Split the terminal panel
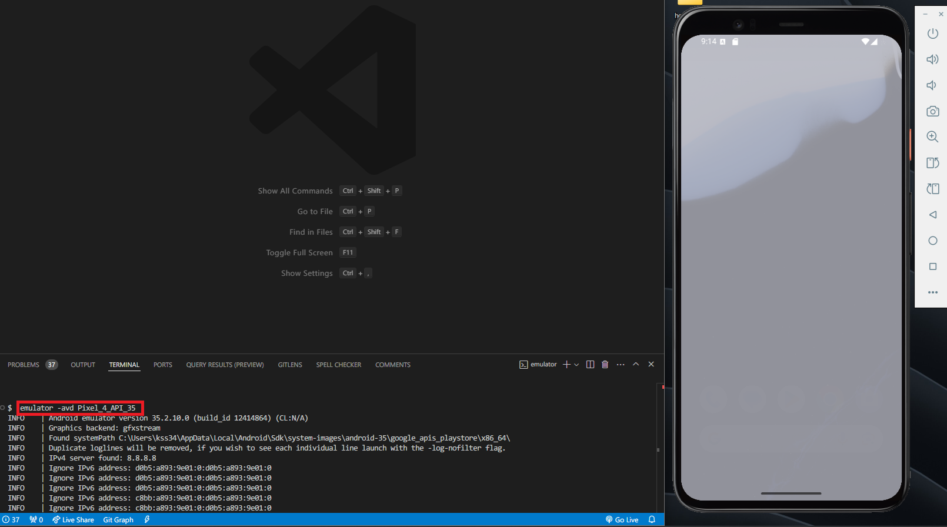Screen dimensions: 947x527 tap(590, 365)
